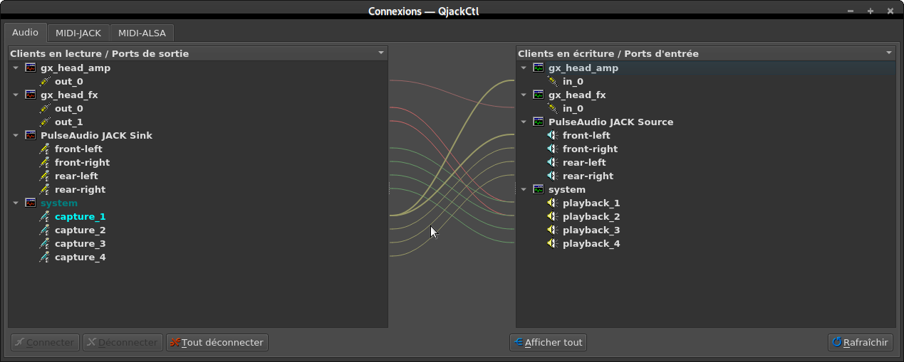Collapse PulseAudio JACK Source tree node
Viewport: 904px width, 362px height.
click(x=524, y=122)
